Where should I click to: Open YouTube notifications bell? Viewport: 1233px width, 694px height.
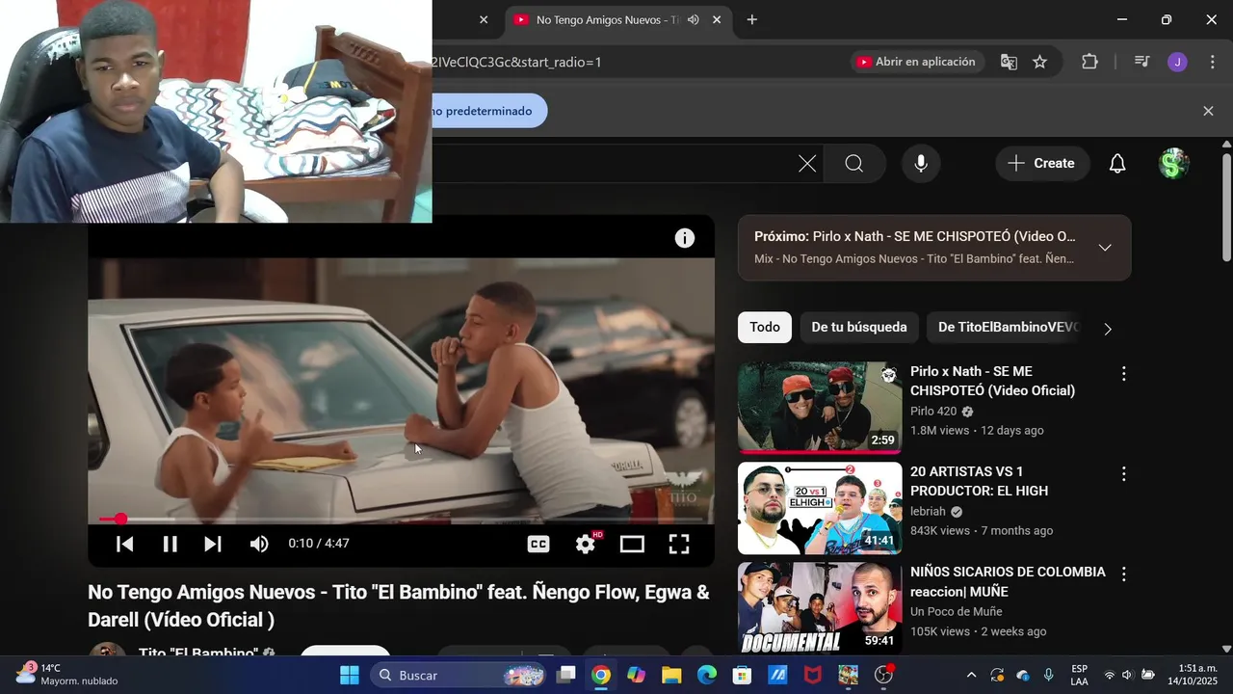1117,164
